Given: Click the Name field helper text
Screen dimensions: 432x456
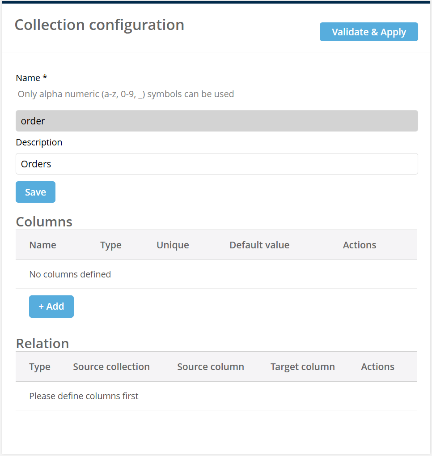Looking at the screenshot, I should (x=126, y=94).
